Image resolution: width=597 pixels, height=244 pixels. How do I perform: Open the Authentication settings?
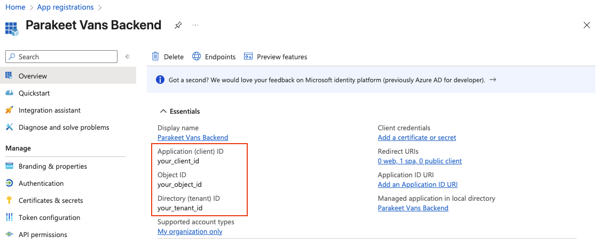coord(41,184)
